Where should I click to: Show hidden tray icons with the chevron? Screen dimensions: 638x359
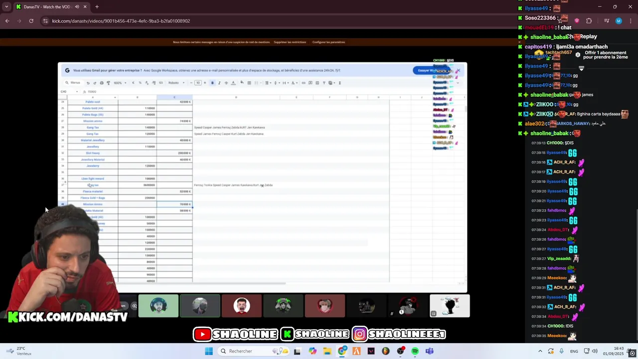tap(540, 351)
